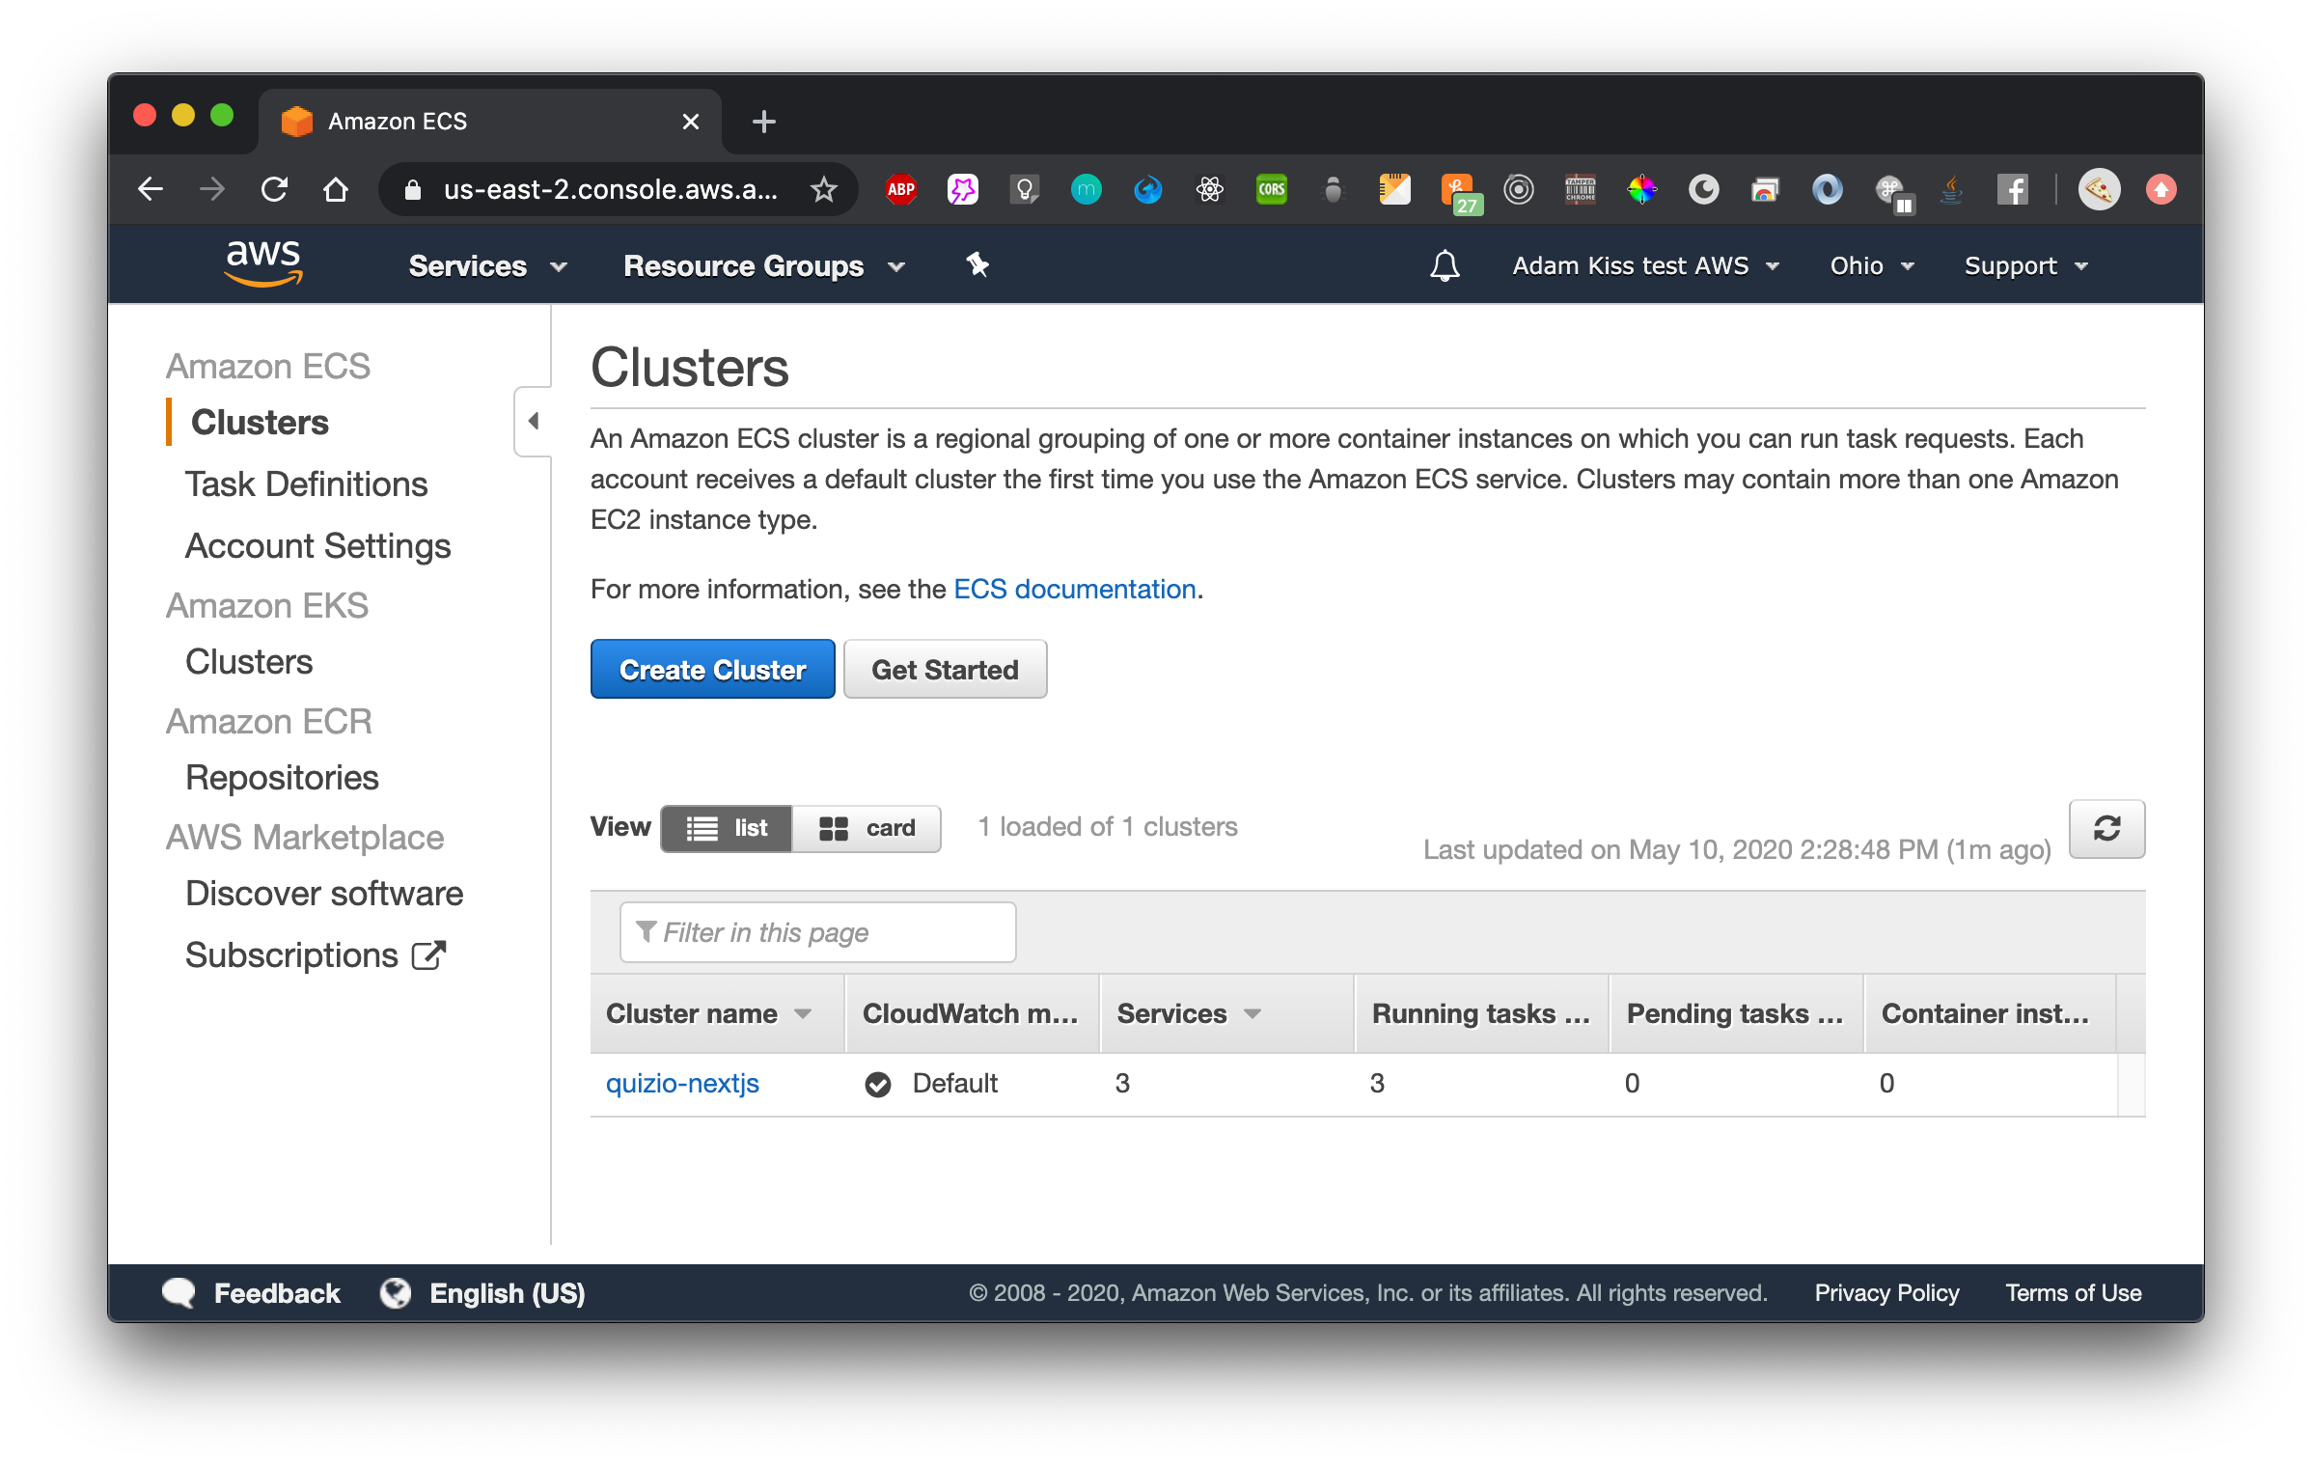This screenshot has width=2312, height=1465.
Task: Click the Default CloudWatch checkmark icon
Action: [877, 1085]
